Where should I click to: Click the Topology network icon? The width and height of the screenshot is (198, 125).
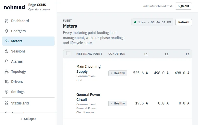click(7, 72)
